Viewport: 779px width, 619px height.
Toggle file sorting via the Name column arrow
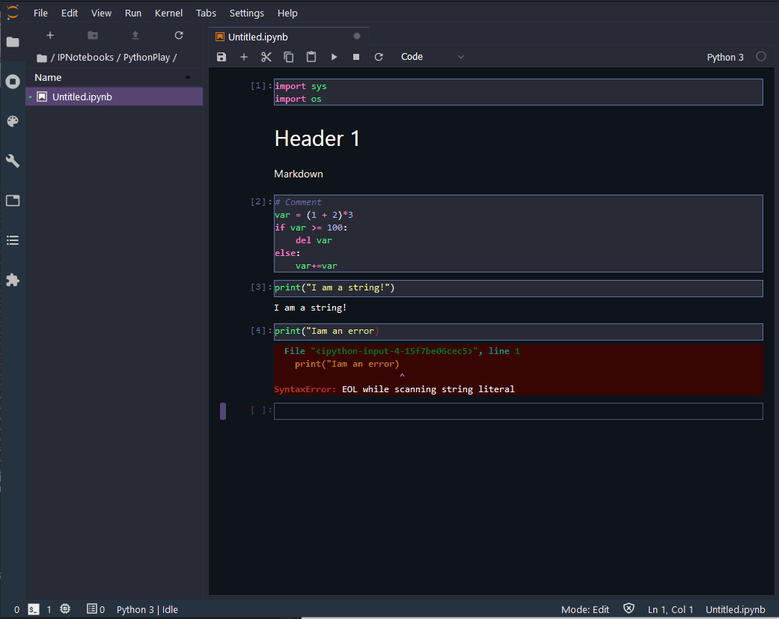[187, 77]
